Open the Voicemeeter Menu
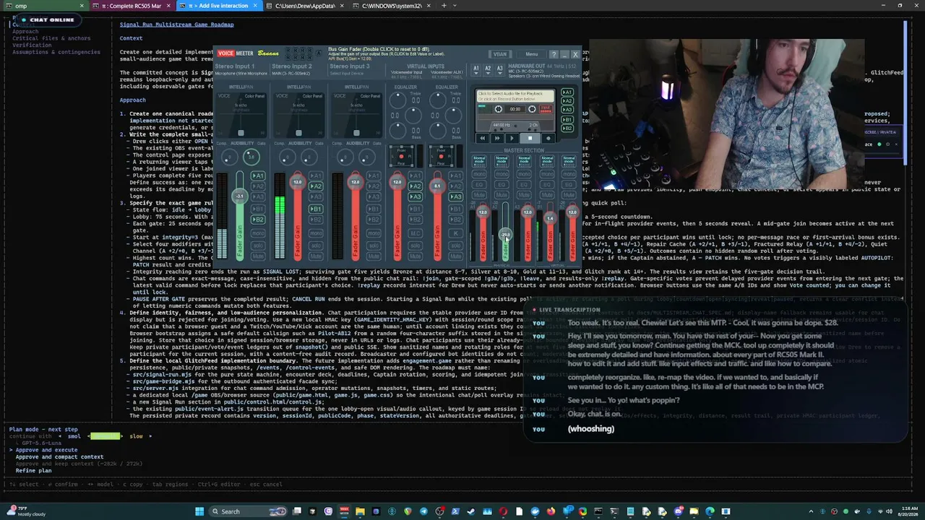Viewport: 925px width, 520px height. [532, 54]
